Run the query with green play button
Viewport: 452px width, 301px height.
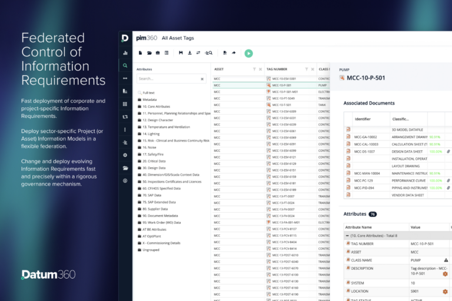[248, 54]
